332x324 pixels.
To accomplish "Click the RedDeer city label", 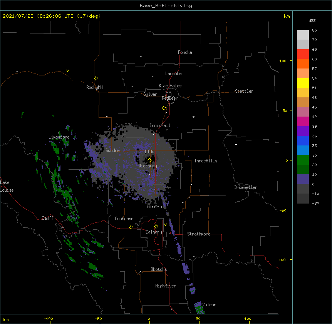I will [x=169, y=98].
